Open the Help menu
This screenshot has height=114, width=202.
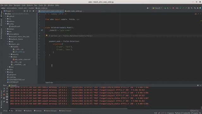pos(57,5)
